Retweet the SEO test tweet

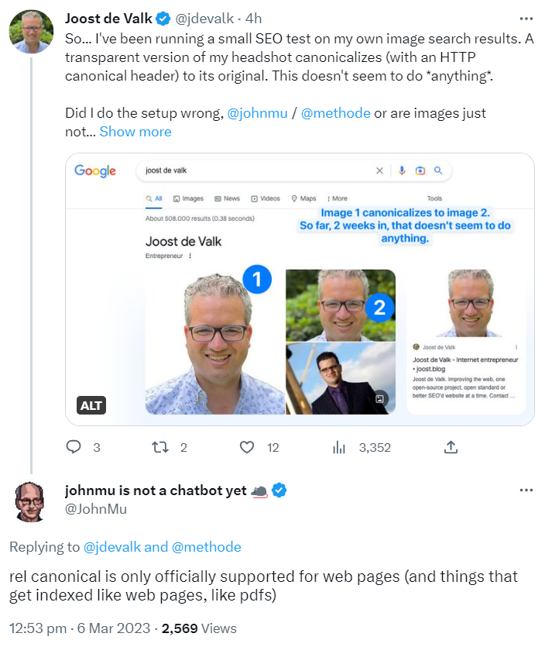pyautogui.click(x=159, y=446)
